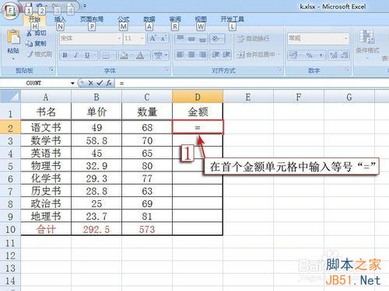Viewport: 389px width, 291px height.
Task: Click in the formula bar input
Action: point(251,83)
